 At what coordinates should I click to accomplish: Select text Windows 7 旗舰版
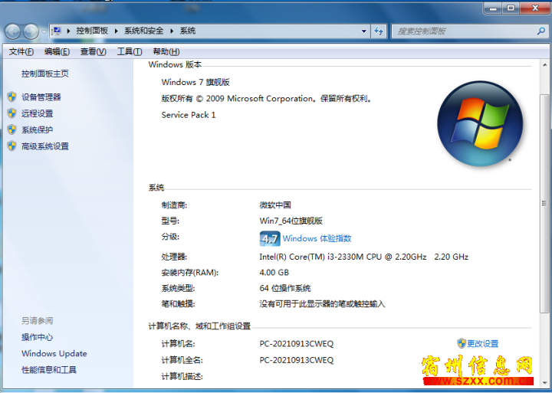[195, 82]
